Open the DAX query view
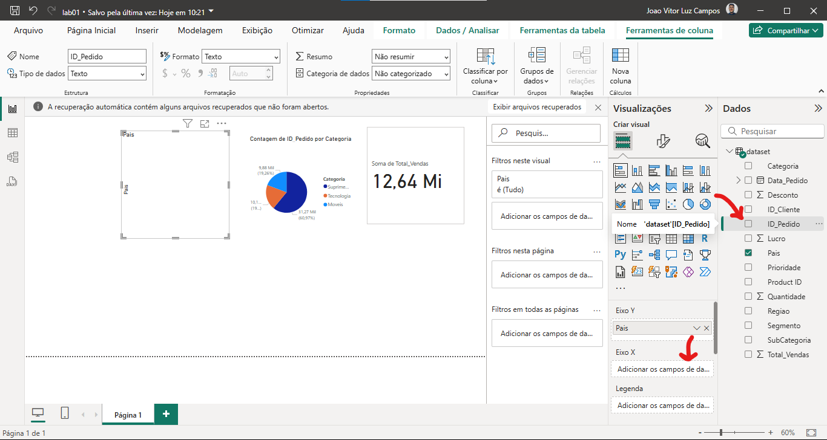 (x=12, y=181)
